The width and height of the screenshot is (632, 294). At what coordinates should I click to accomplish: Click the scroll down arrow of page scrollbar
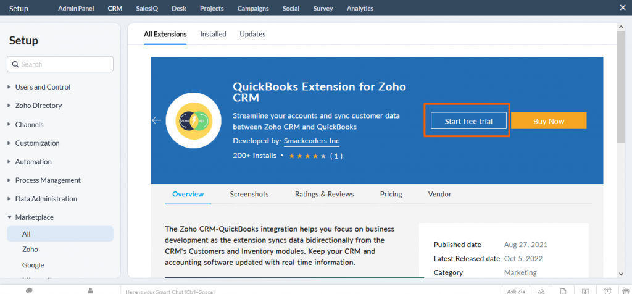tap(621, 274)
